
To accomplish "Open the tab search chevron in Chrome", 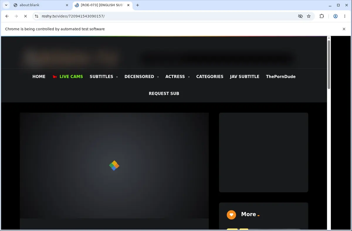I will 6,5.
